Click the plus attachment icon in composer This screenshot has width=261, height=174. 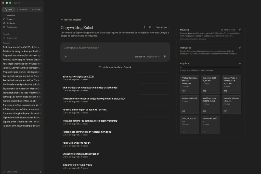66,57
